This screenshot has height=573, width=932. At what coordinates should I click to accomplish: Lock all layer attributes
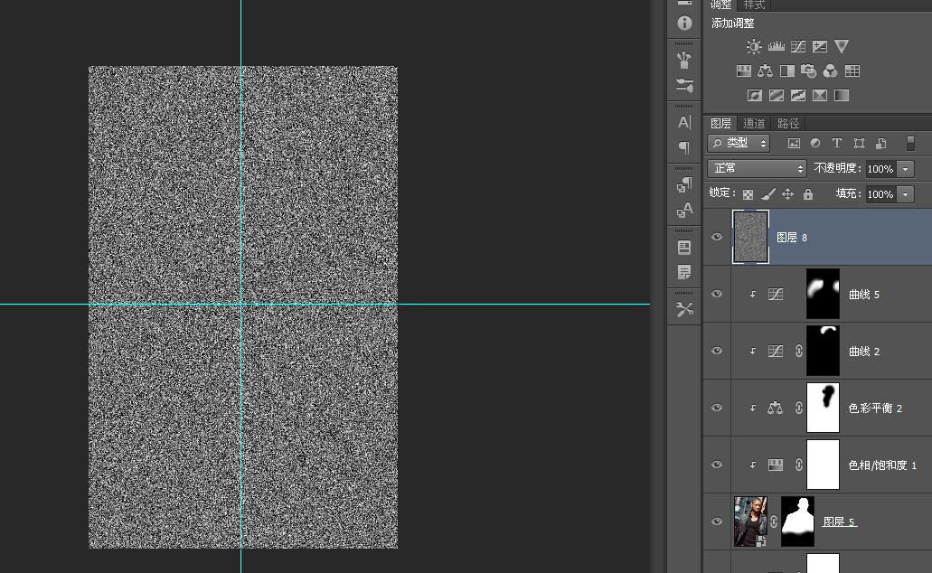click(808, 193)
